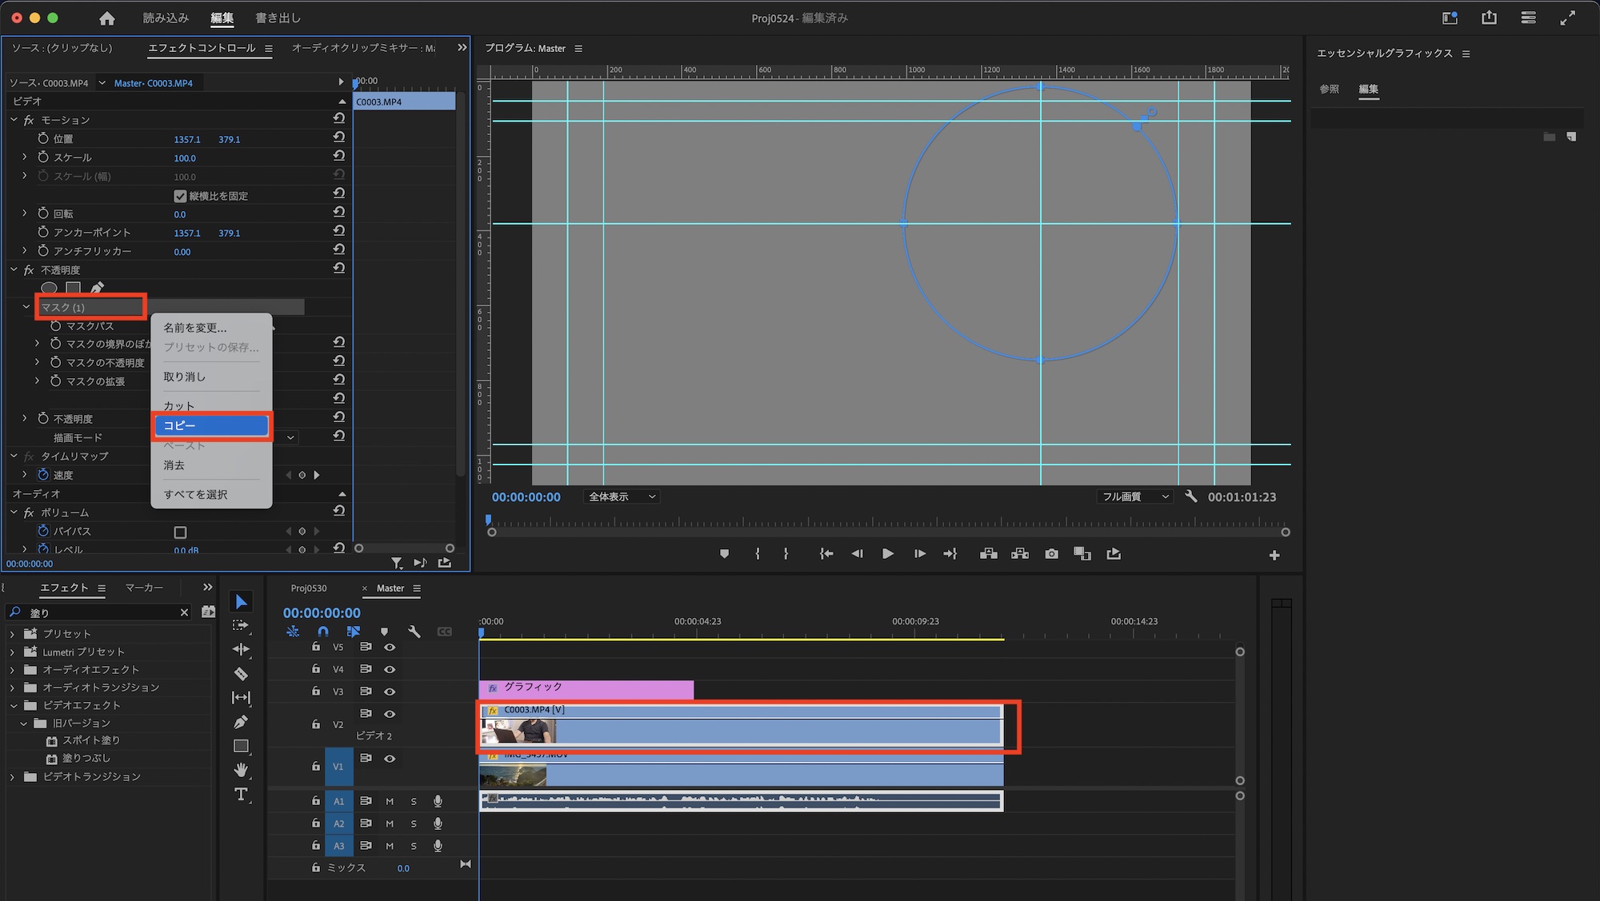
Task: Open the フル画質 playback resolution dropdown
Action: (1134, 496)
